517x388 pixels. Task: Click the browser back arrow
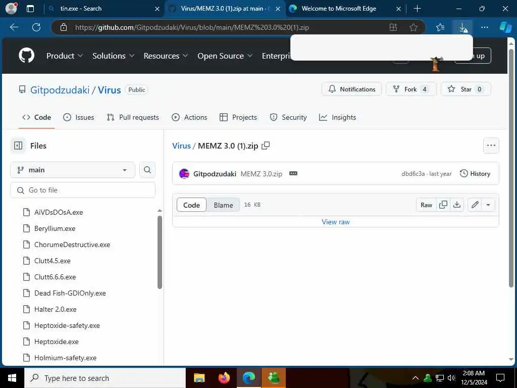(14, 27)
